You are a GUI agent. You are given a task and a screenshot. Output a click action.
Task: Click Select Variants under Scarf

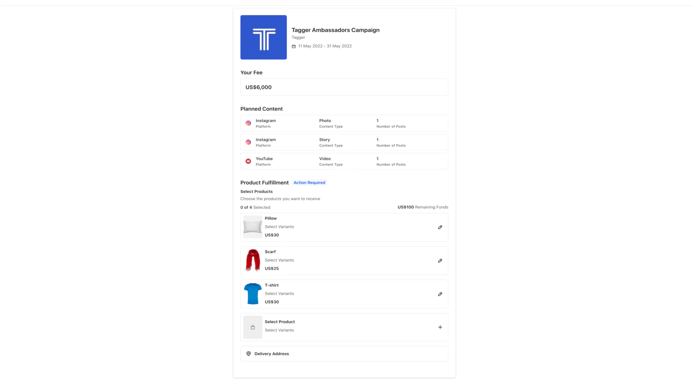click(x=279, y=260)
